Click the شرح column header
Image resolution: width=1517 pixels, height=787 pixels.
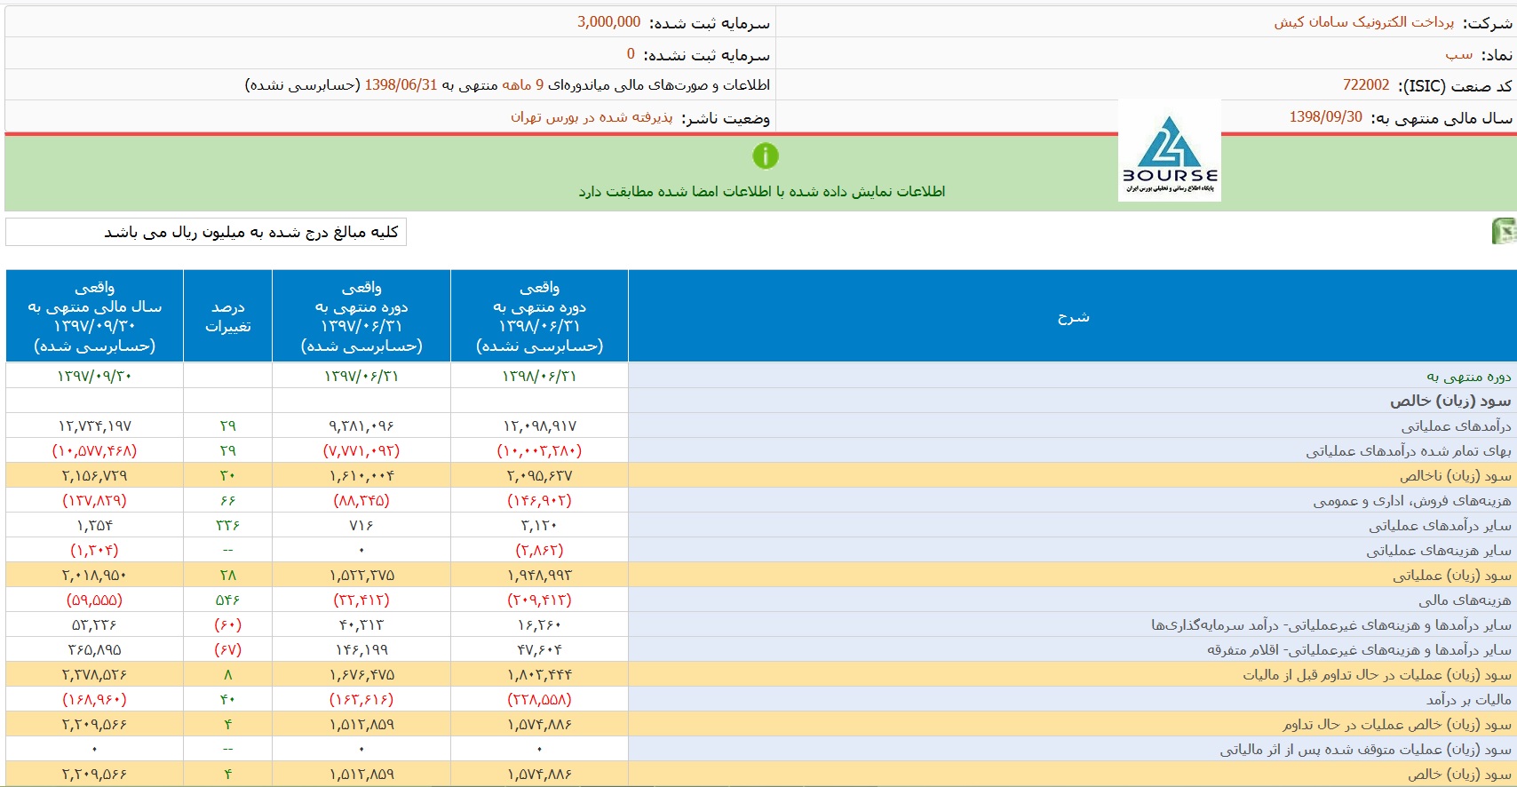pos(1072,317)
